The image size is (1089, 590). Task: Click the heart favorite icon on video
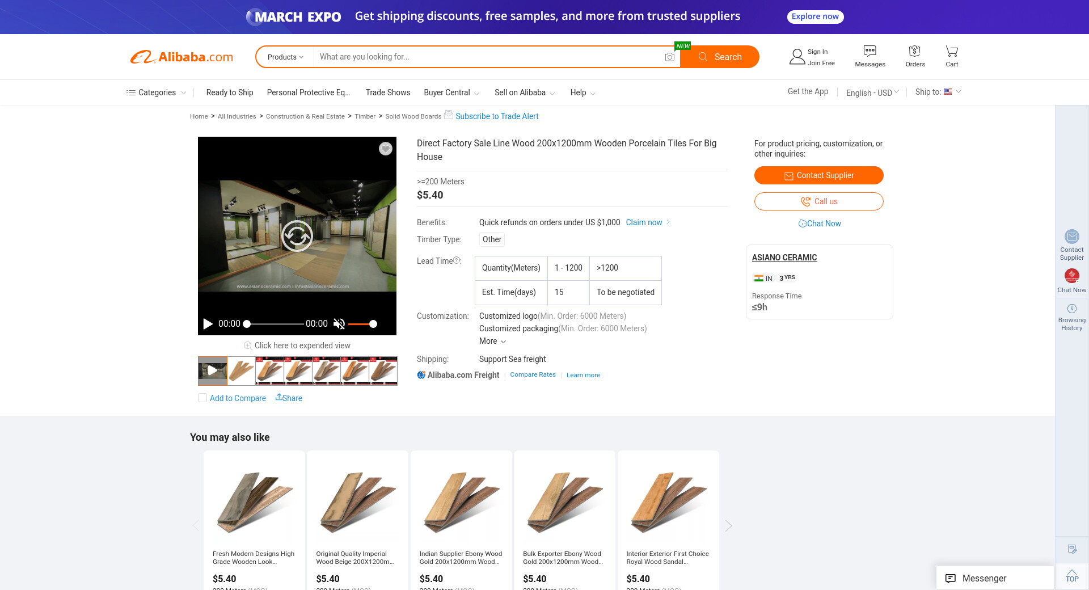(386, 149)
